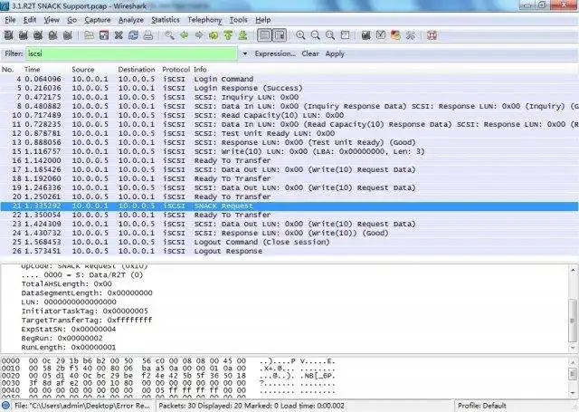Open the Go menu
579x412 pixels.
coord(71,20)
